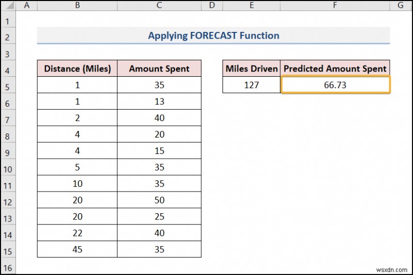Select column A header

[27, 5]
